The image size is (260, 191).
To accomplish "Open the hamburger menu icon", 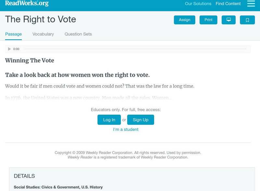I will [251, 4].
